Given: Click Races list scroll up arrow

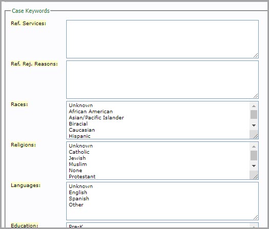Looking at the screenshot, I should pos(254,106).
